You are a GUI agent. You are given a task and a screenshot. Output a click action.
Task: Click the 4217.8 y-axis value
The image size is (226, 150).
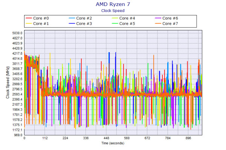[x=17, y=54]
